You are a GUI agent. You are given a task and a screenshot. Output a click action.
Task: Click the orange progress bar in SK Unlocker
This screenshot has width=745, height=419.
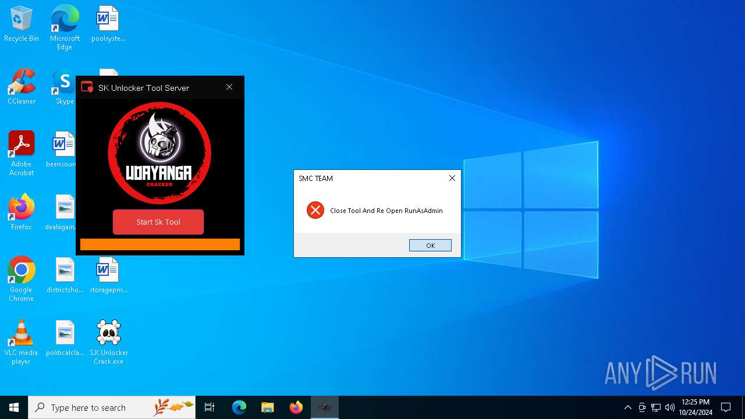160,244
